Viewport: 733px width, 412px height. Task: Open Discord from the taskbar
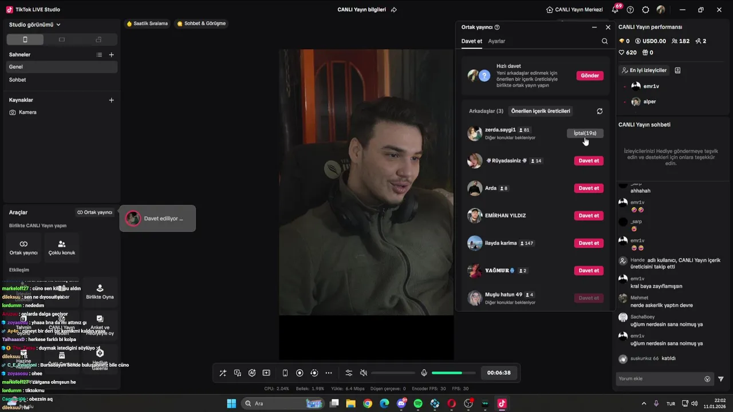click(401, 403)
